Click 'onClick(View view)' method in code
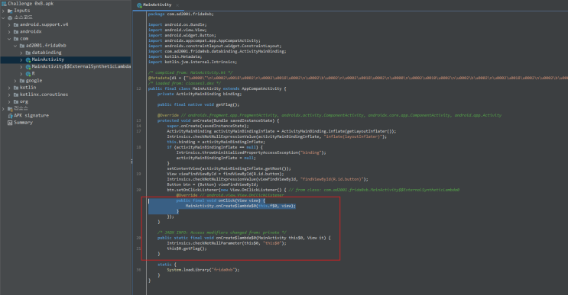 point(242,200)
